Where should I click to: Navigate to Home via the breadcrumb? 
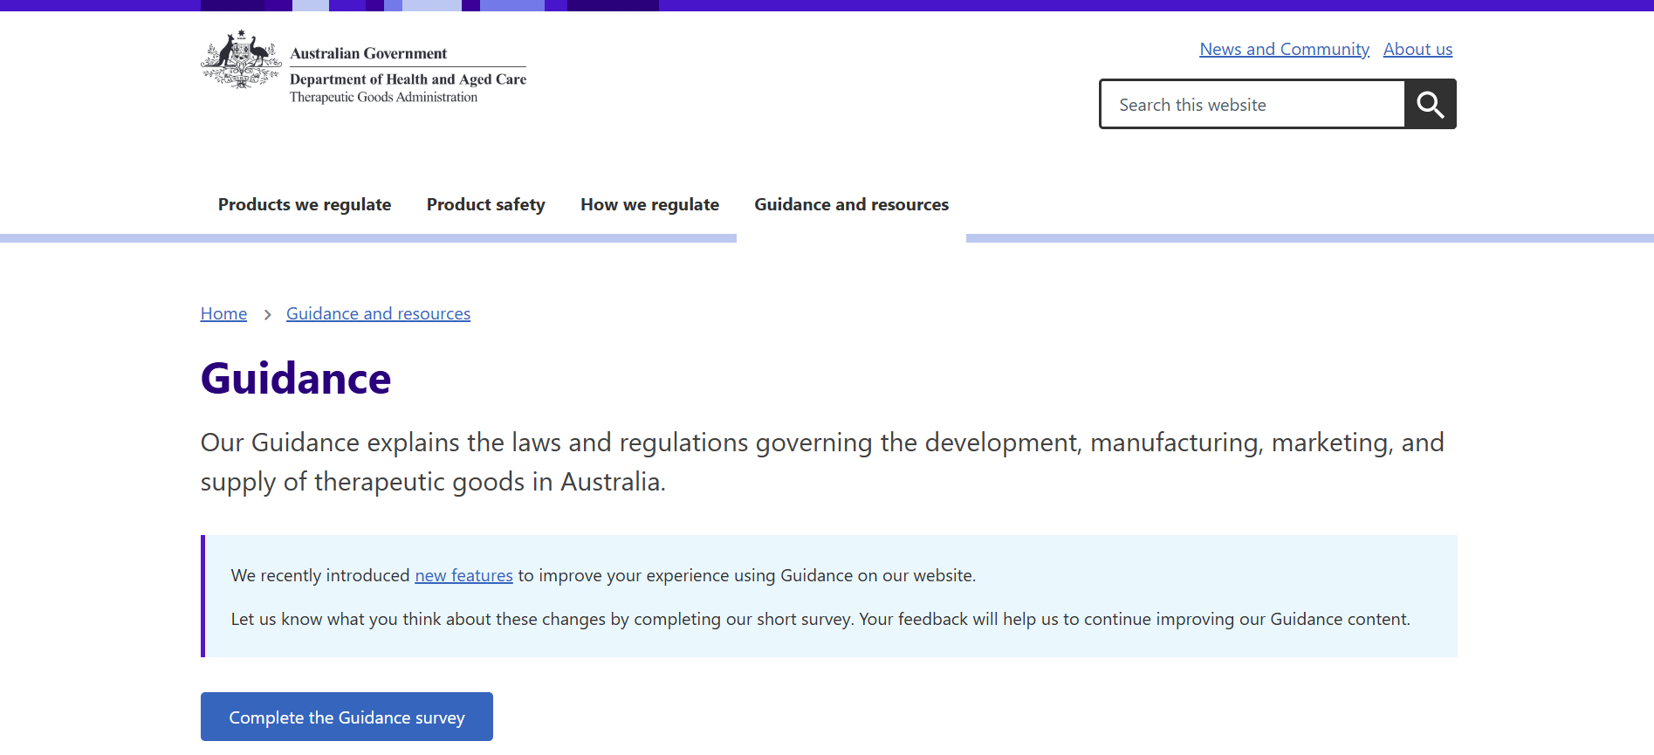pos(223,314)
